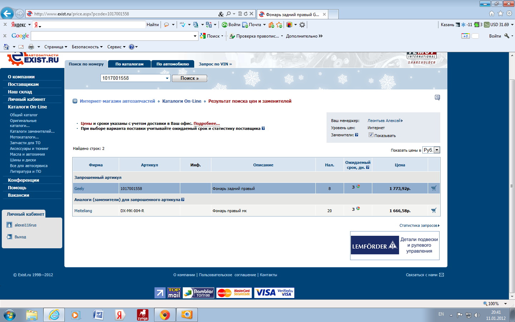
Task: Click the Поиск » search button
Action: (x=190, y=78)
